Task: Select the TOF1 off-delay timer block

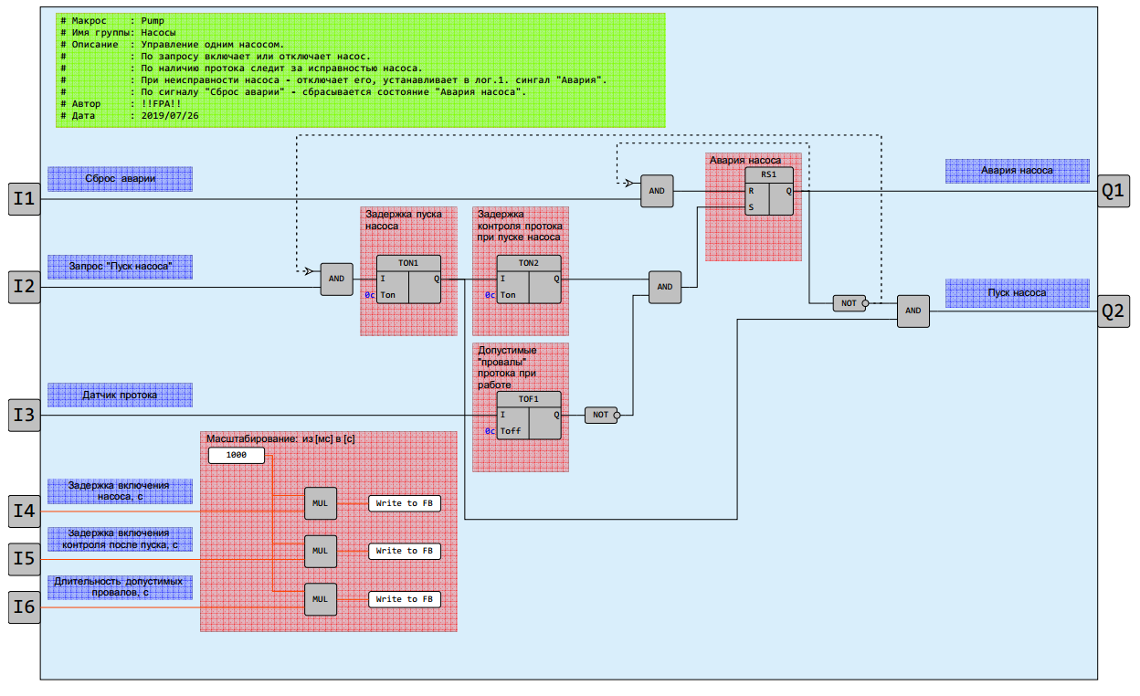Action: pos(529,416)
